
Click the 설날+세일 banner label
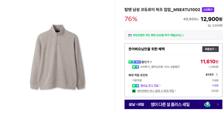pyautogui.click(x=136, y=104)
